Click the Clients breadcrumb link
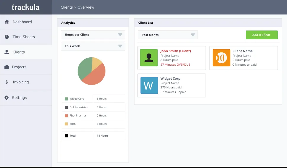Screen dimensions: 287x168 (67, 7)
